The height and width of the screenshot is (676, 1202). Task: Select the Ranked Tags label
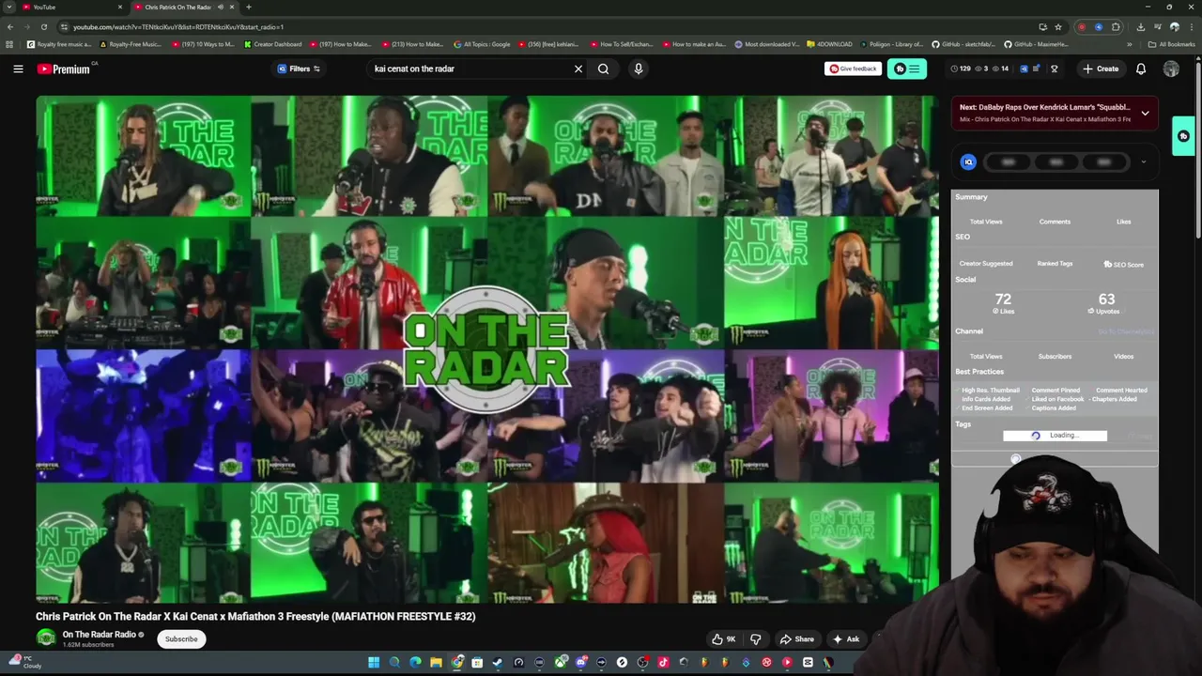(1055, 264)
